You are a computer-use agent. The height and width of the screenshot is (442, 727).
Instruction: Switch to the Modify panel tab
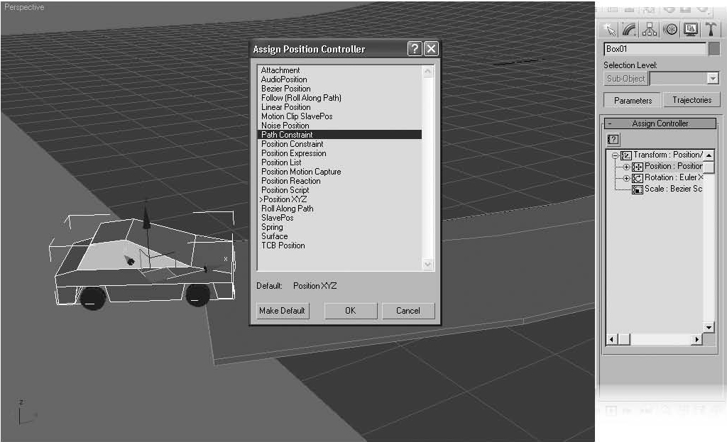(629, 30)
